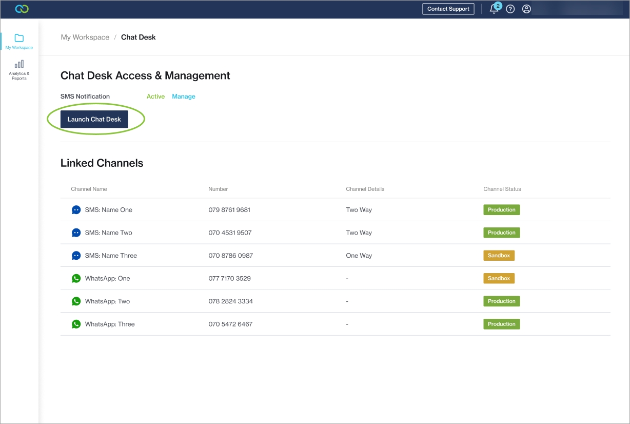Viewport: 630px width, 424px height.
Task: Click the help question mark icon
Action: (x=510, y=9)
